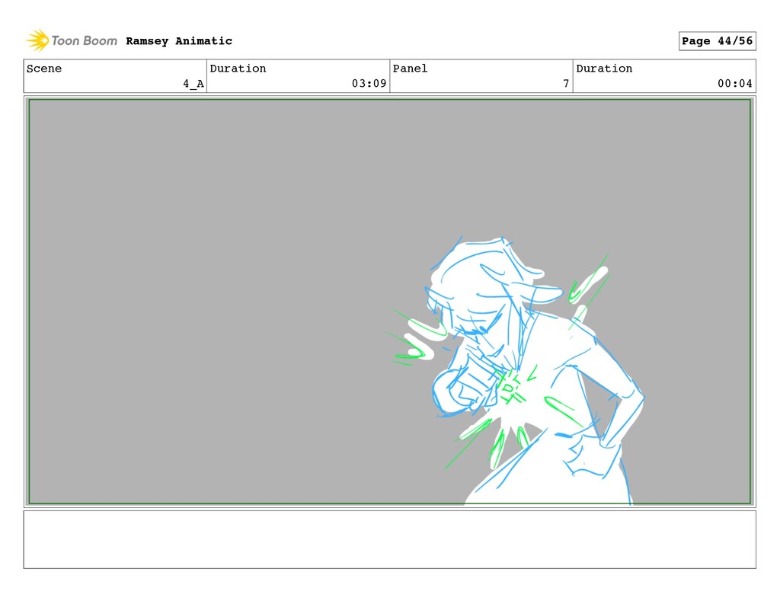
Task: Click the 'Page 44/56' page indicator
Action: 717,41
